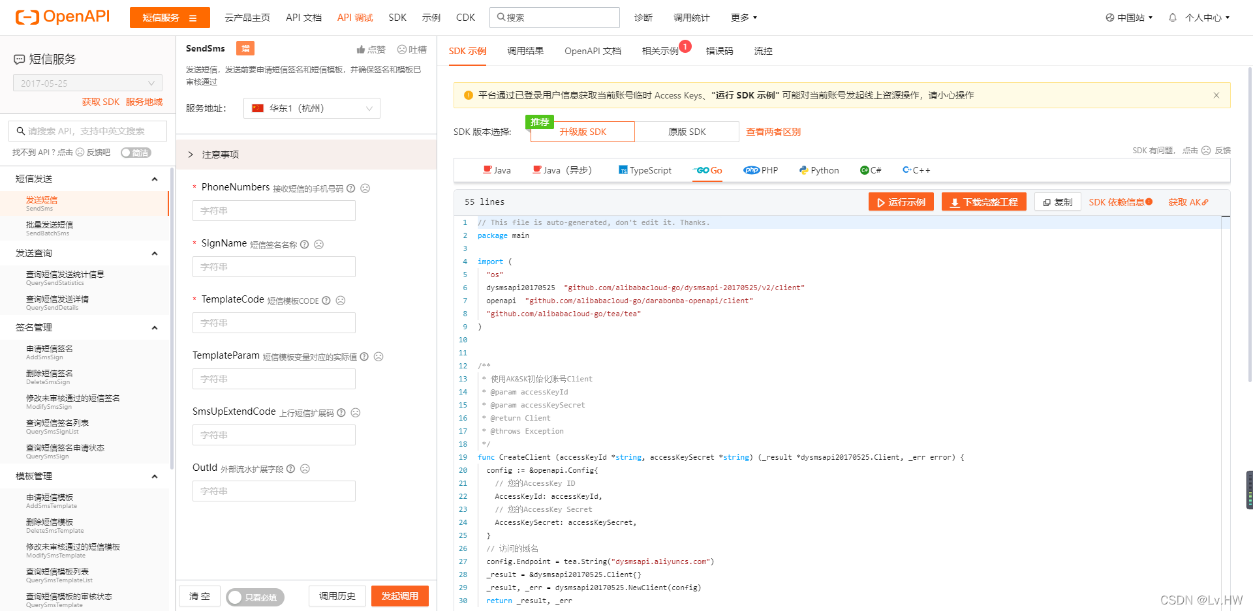This screenshot has height=611, width=1253.
Task: Click the thumbs-up 点赞 icon
Action: click(360, 50)
